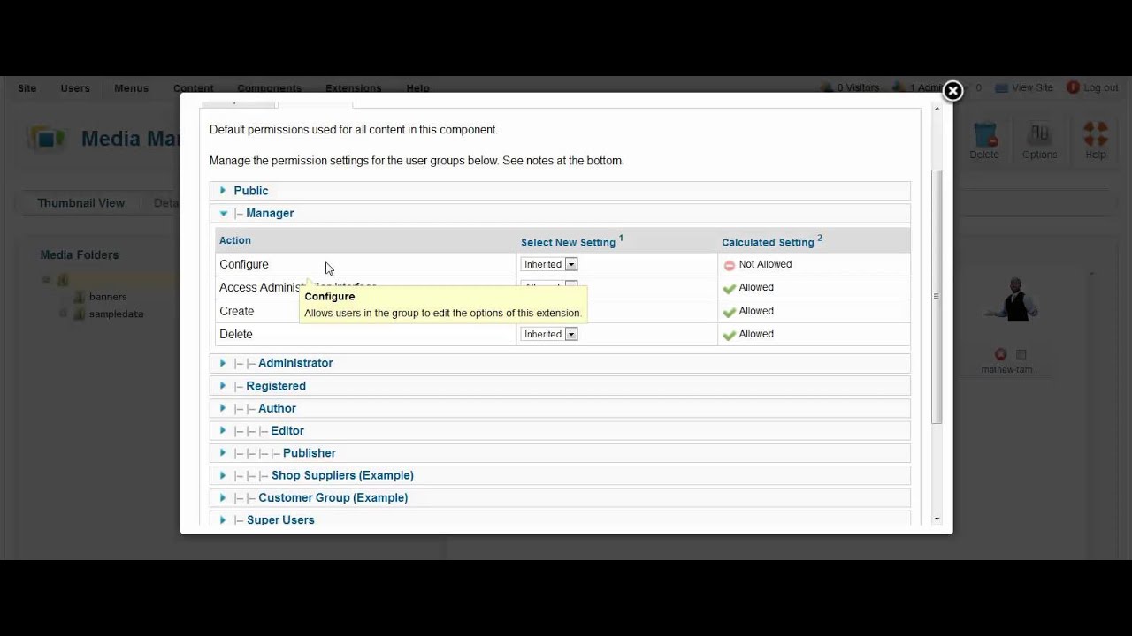The image size is (1132, 636).
Task: Open the Configure row Inherited dropdown
Action: tap(549, 264)
